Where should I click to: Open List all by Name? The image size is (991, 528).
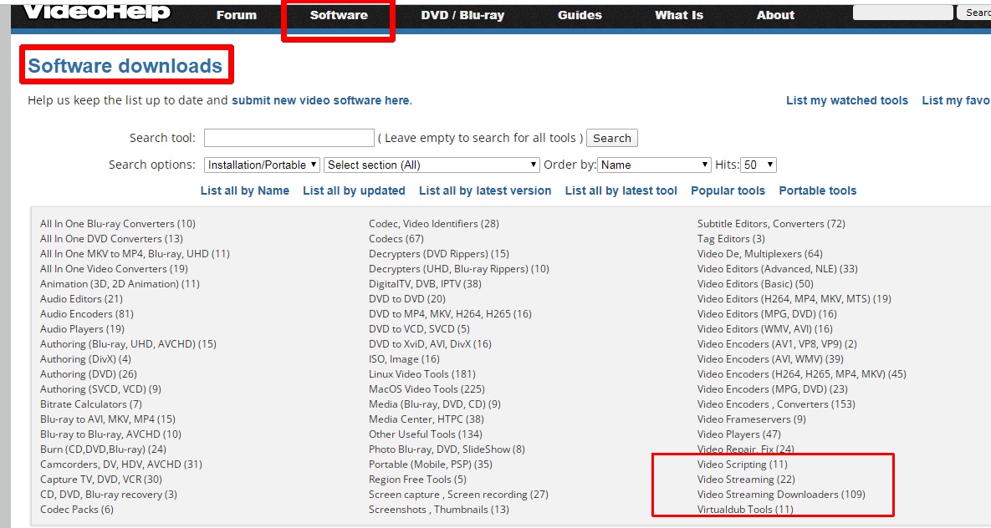pos(244,190)
